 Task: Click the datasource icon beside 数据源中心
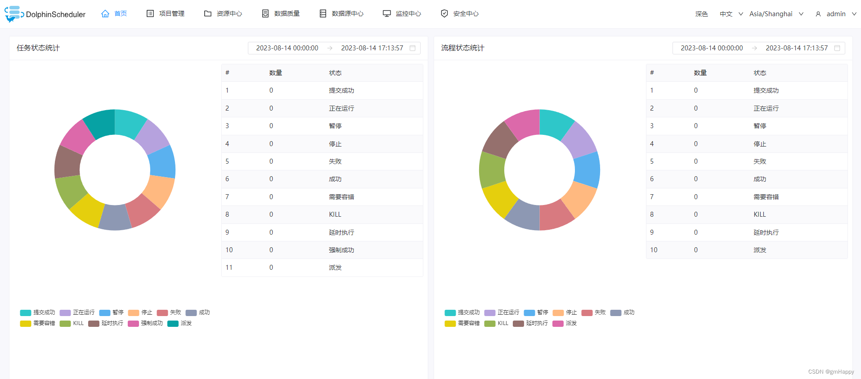coord(323,13)
